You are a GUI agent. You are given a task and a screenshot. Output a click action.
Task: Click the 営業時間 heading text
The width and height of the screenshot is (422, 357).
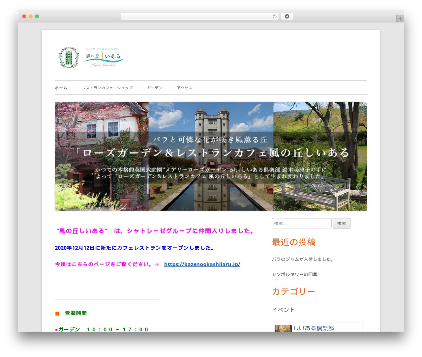point(76,313)
